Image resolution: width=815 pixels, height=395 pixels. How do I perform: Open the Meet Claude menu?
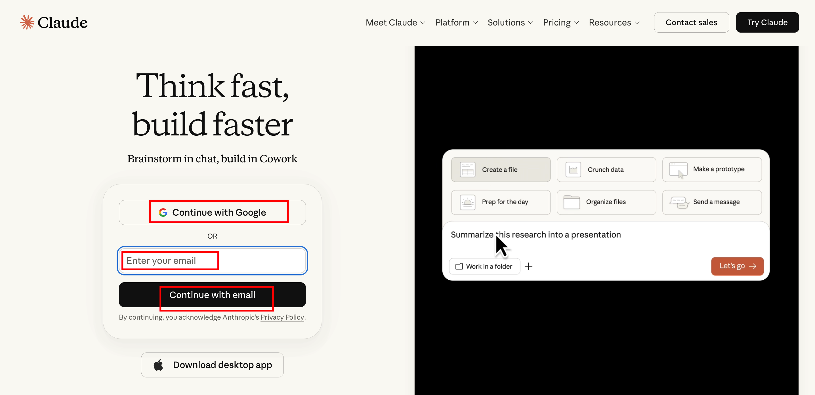pos(395,22)
